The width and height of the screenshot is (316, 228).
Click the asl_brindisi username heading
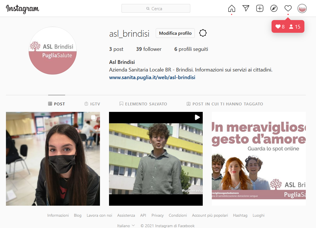point(129,34)
